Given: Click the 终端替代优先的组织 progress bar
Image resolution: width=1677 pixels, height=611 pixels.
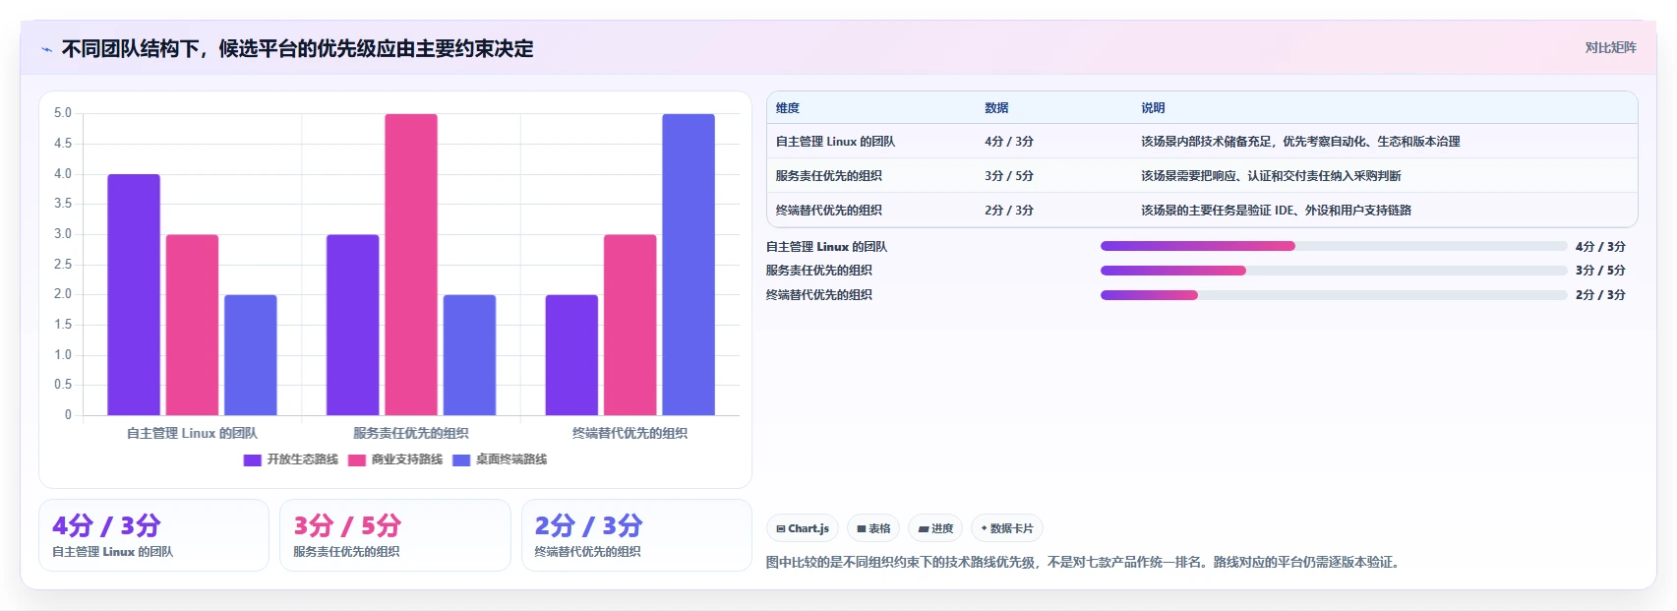Looking at the screenshot, I should 1334,295.
